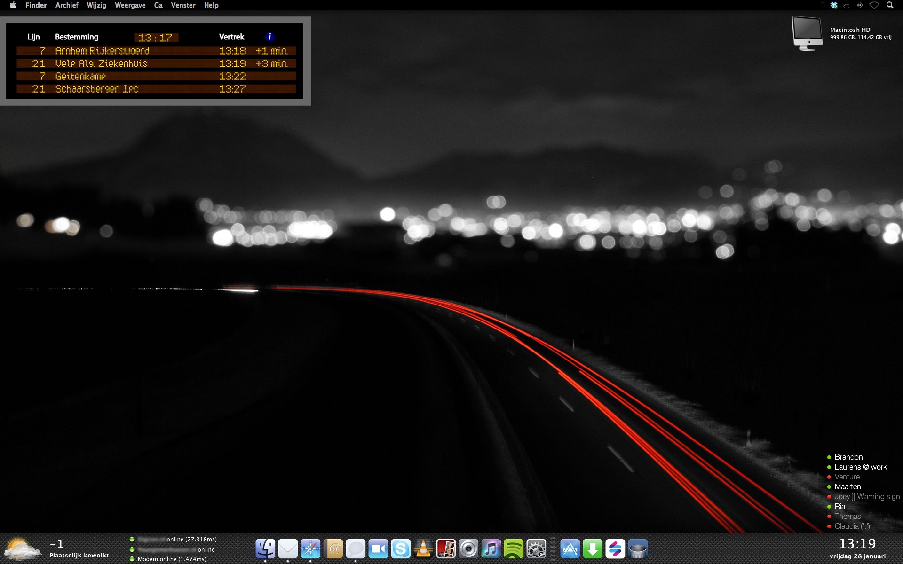903x564 pixels.
Task: Open the Archief menu
Action: [x=67, y=5]
